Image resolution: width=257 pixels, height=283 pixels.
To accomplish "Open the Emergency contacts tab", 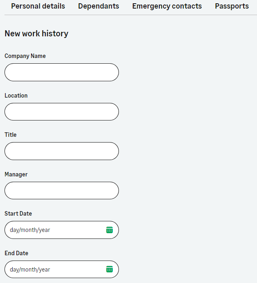I will (167, 6).
